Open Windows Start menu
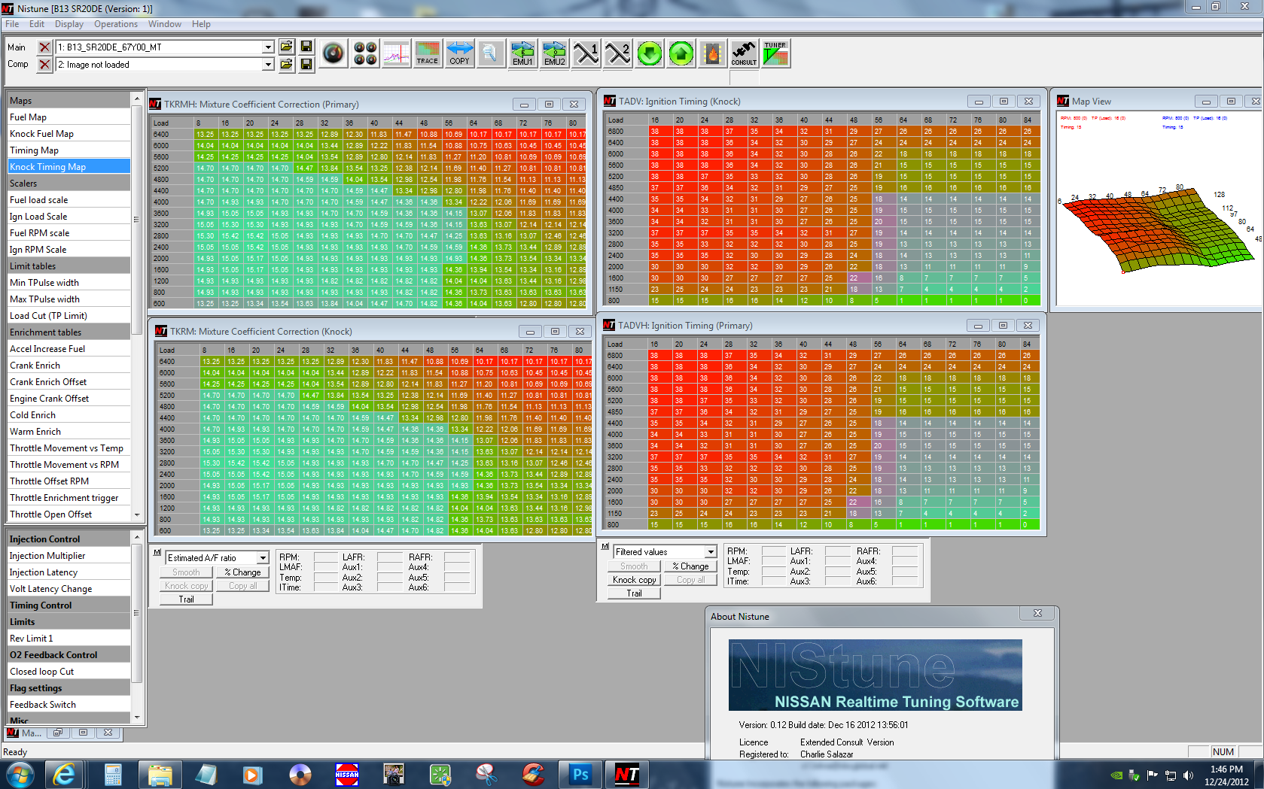This screenshot has height=789, width=1264. (19, 774)
